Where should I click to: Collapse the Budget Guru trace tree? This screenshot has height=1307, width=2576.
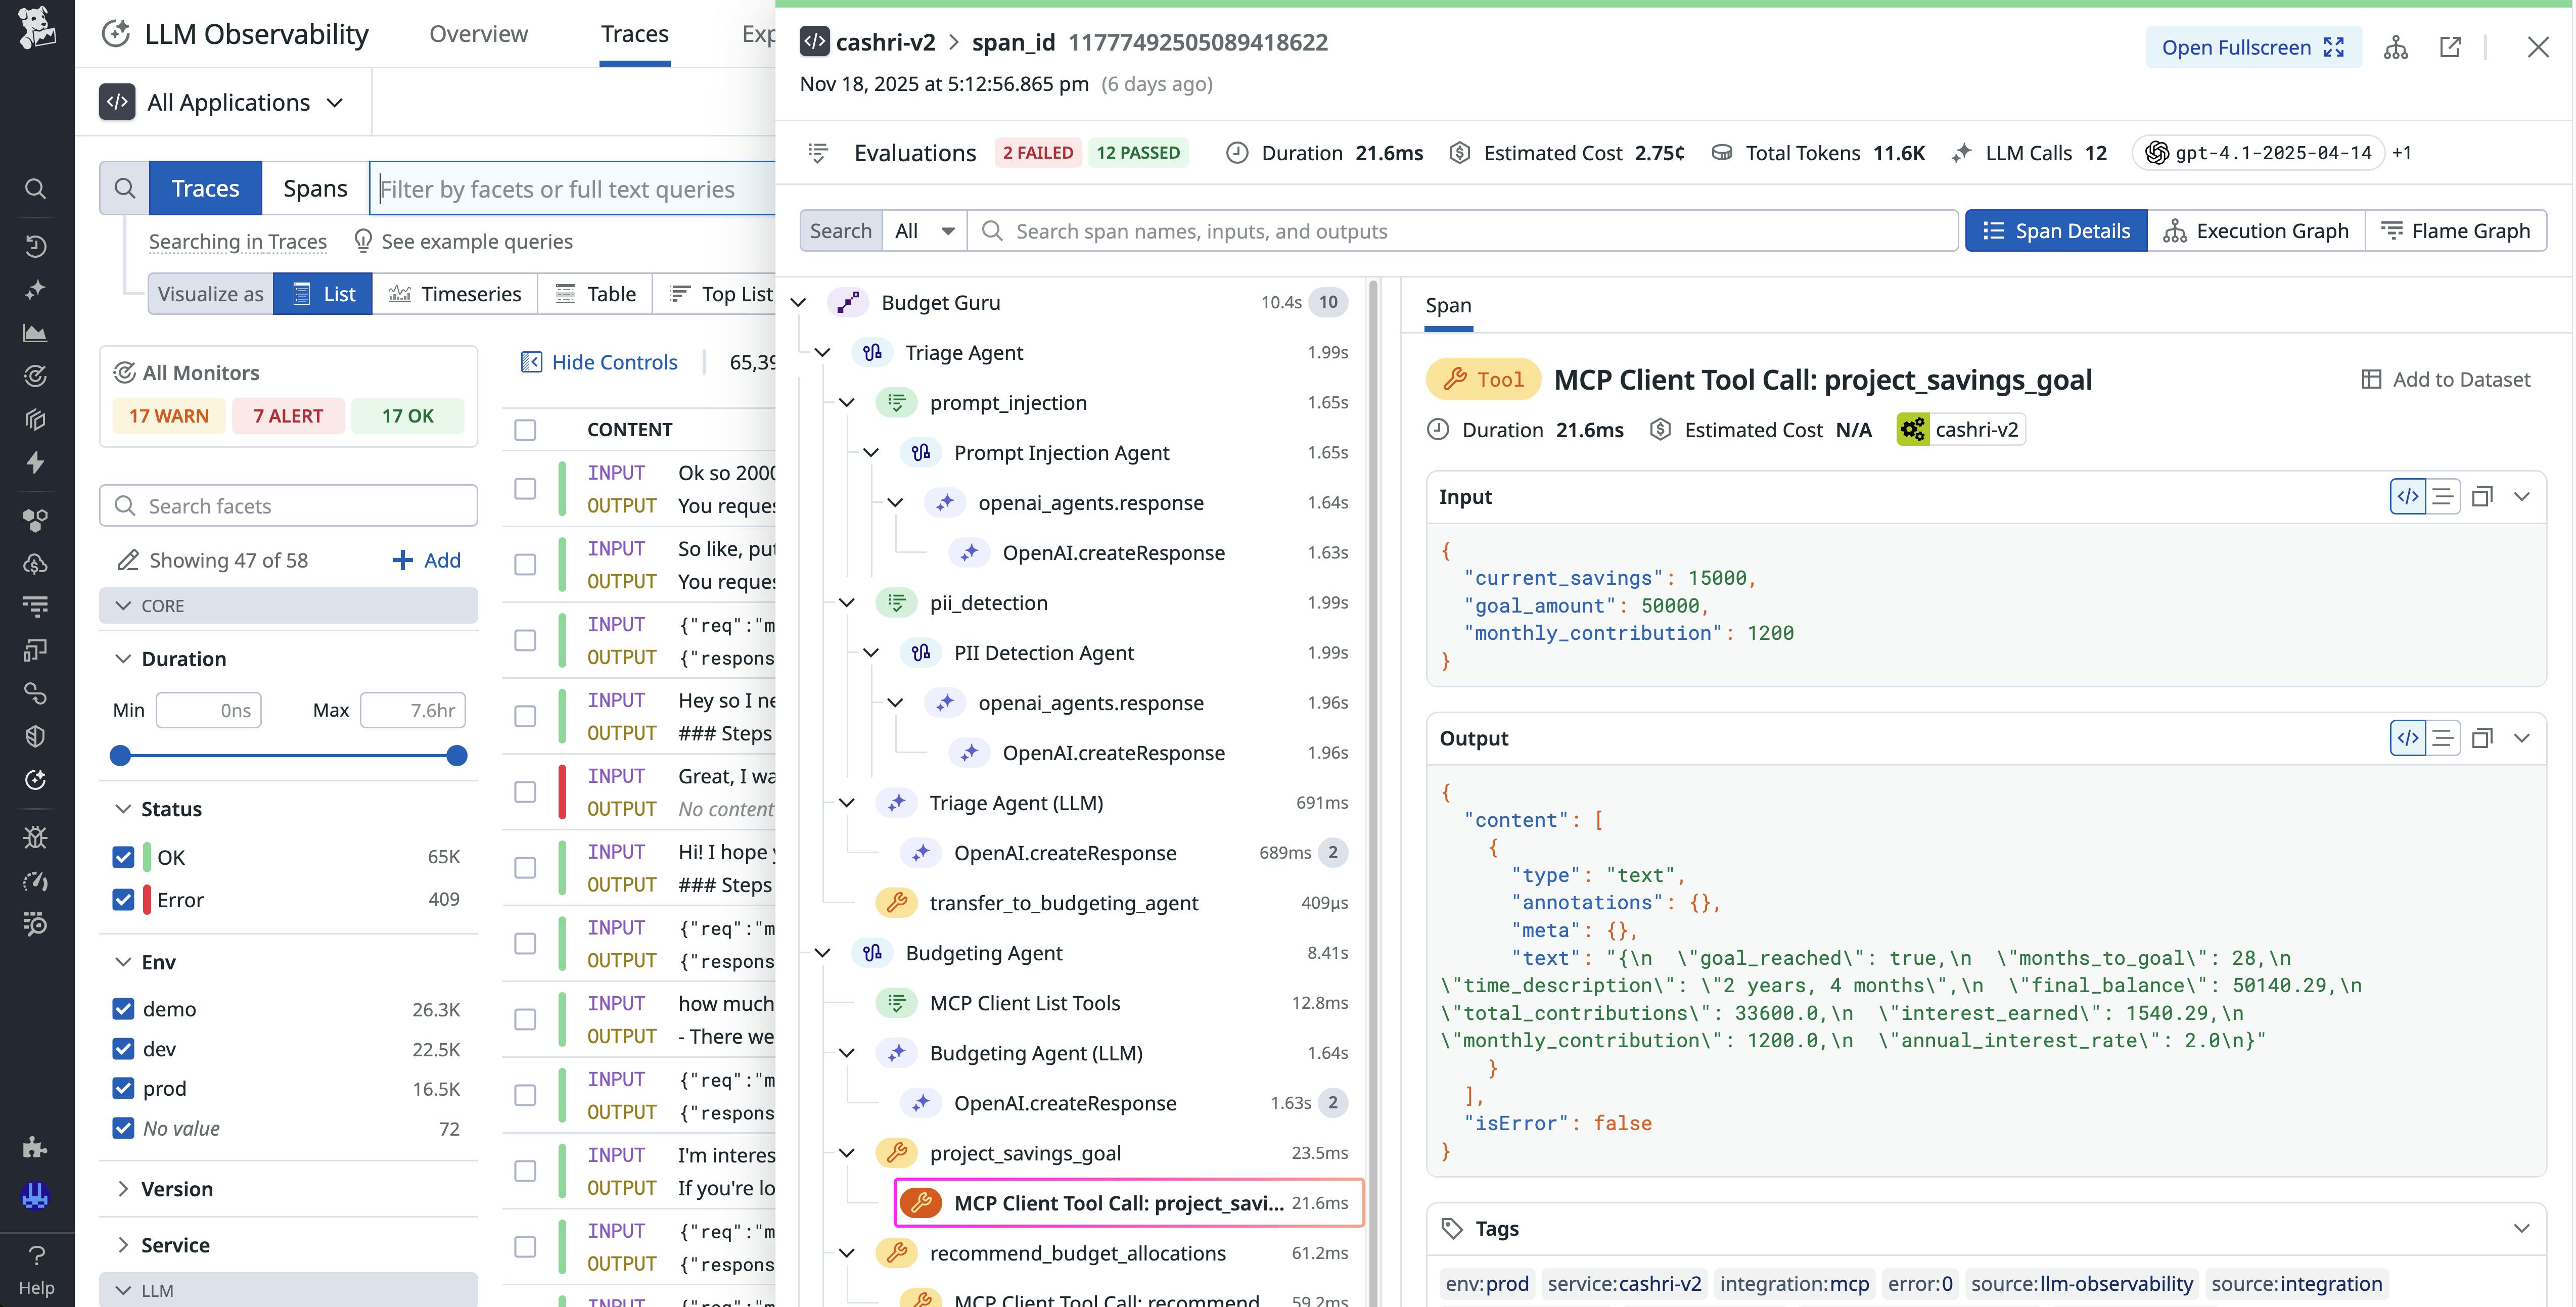[x=798, y=302]
